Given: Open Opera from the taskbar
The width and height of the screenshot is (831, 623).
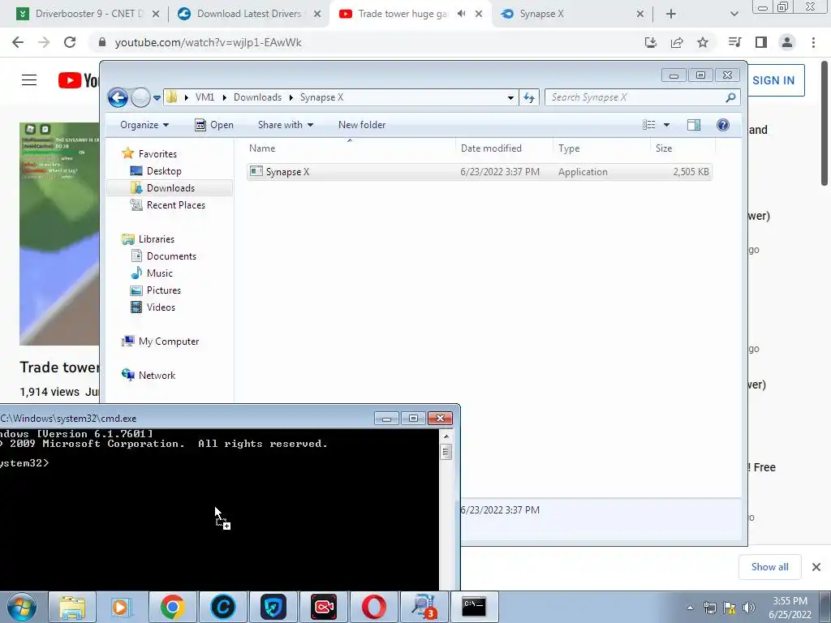Looking at the screenshot, I should (x=373, y=607).
